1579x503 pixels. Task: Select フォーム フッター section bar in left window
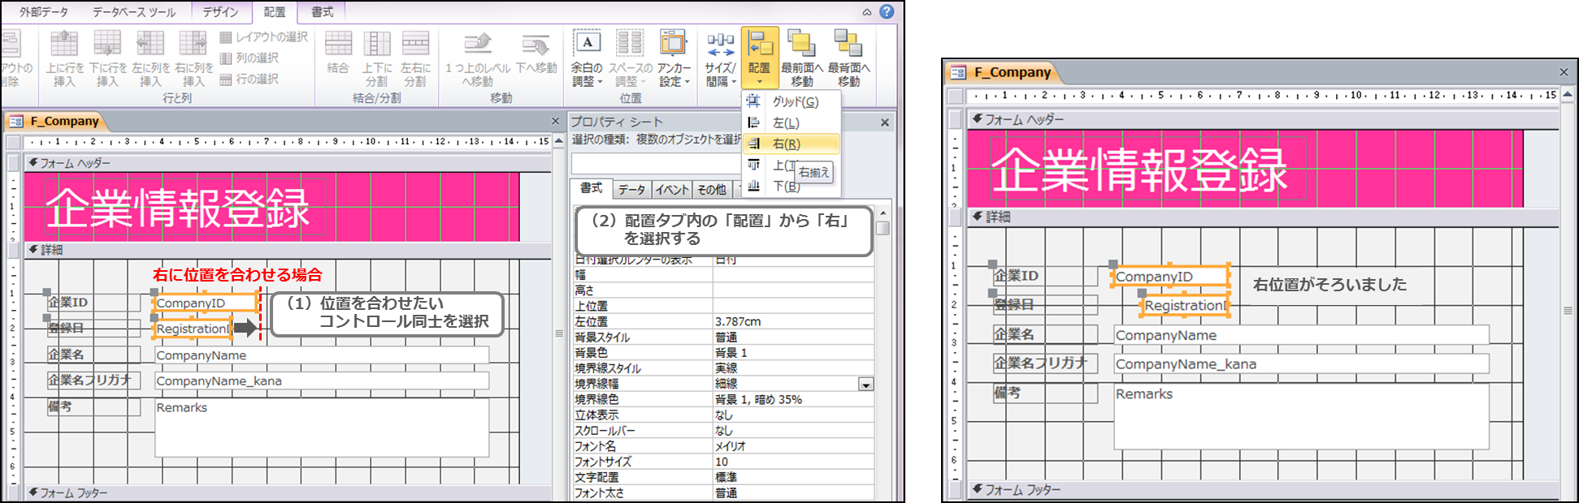coord(288,492)
